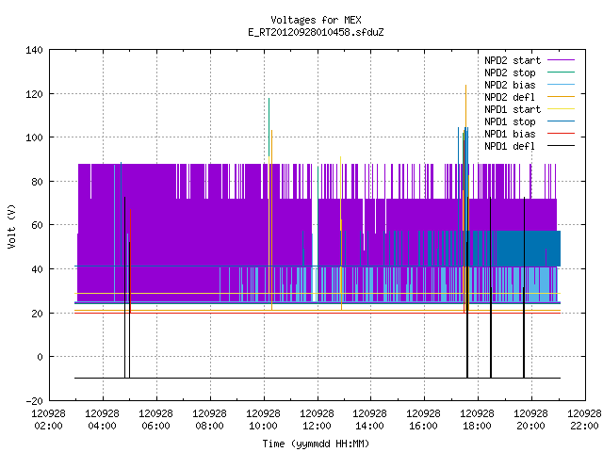Click the y-axis tick value 20
Viewport: 603px width, 452px height.
37,314
